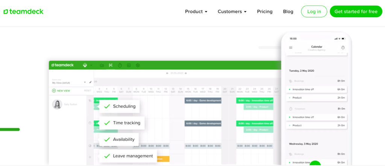The width and height of the screenshot is (385, 166).
Task: Click the Time tracking feature card
Action: pyautogui.click(x=122, y=123)
